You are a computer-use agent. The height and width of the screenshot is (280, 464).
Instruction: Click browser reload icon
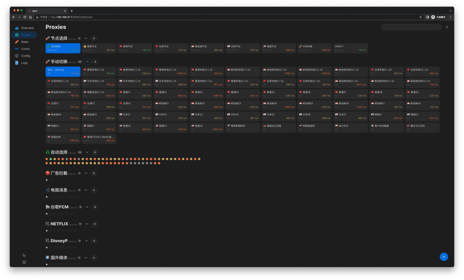click(x=25, y=17)
